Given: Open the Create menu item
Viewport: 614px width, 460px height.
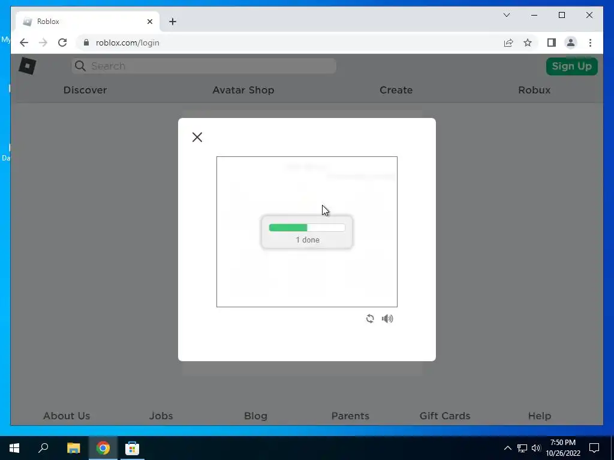Looking at the screenshot, I should tap(396, 90).
